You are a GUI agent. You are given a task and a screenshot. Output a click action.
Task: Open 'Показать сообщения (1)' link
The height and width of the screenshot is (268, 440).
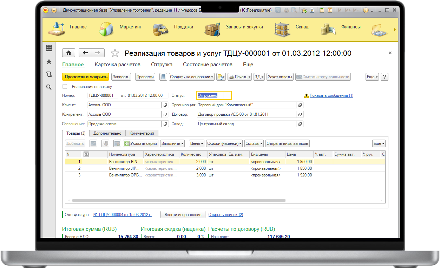tap(331, 95)
